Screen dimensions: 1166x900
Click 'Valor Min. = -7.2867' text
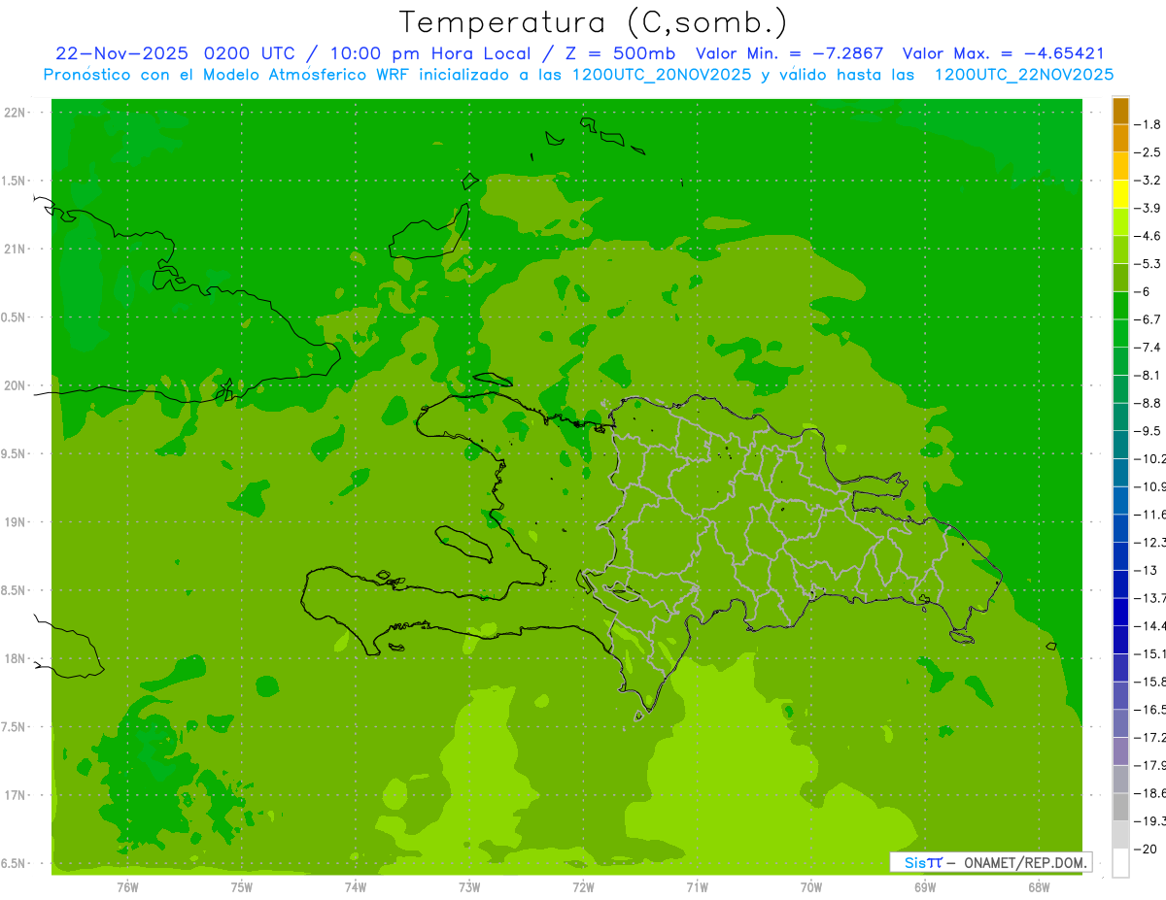coord(790,53)
